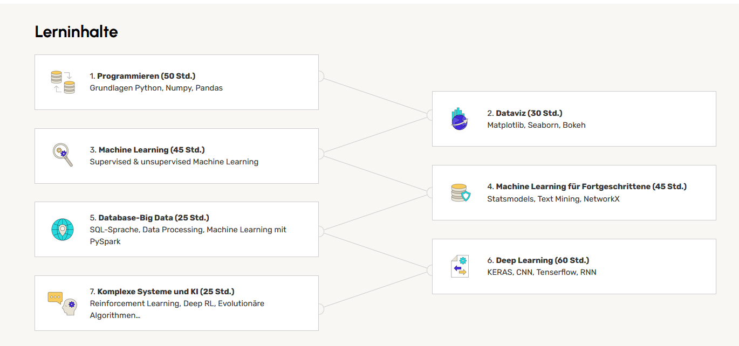The height and width of the screenshot is (346, 739).
Task: Click the 'KERAS, CNN, Tenserflow, RNN' description
Action: point(541,272)
